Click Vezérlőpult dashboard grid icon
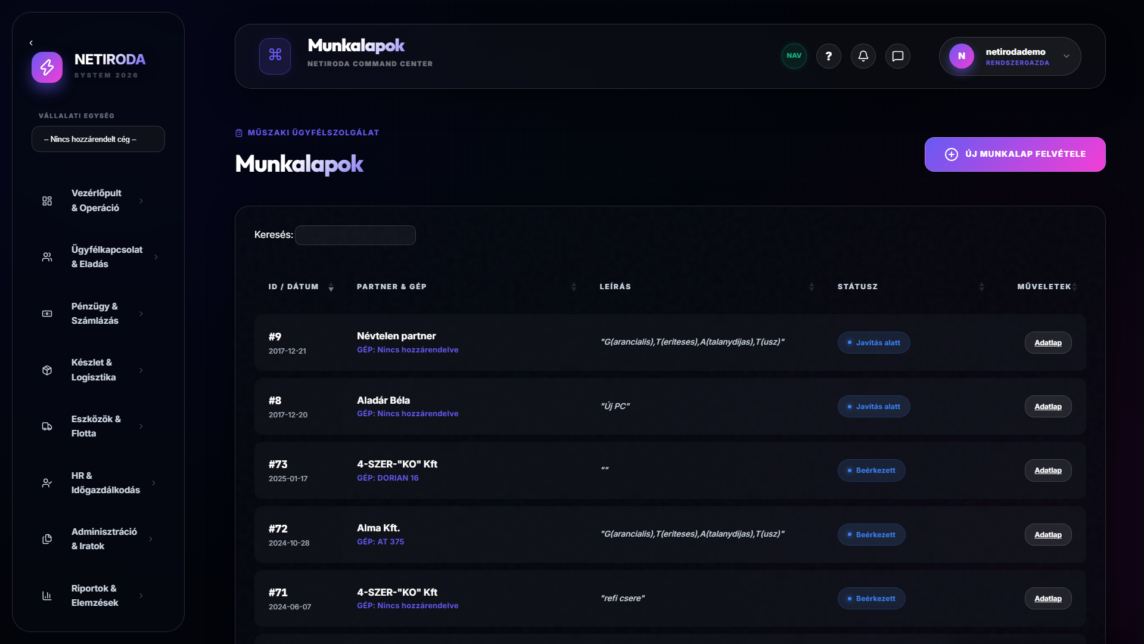Viewport: 1144px width, 644px height. pyautogui.click(x=47, y=201)
